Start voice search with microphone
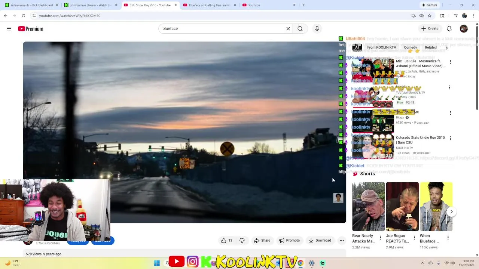 (x=317, y=28)
